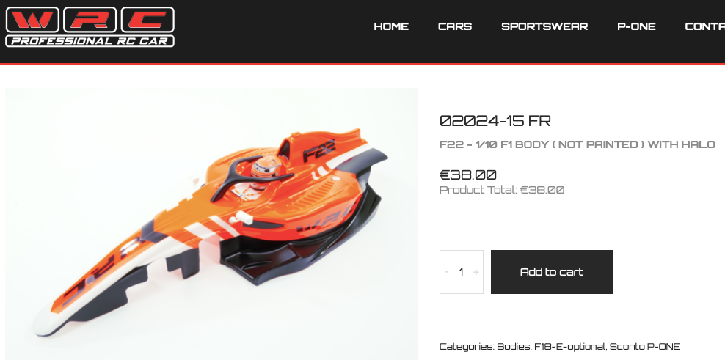Click the red C letter in logo

pos(147,20)
